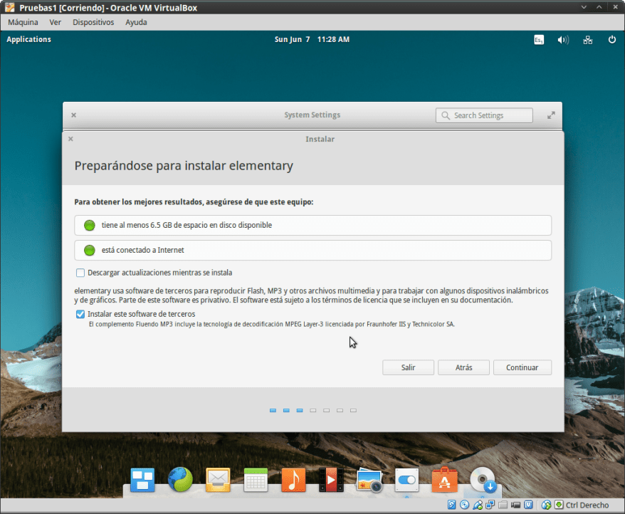Click Salir to exit the installer

tap(408, 367)
